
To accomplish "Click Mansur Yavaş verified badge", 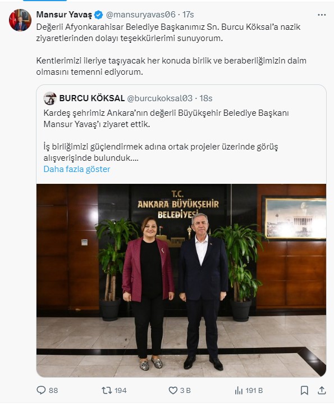I will 98,15.
